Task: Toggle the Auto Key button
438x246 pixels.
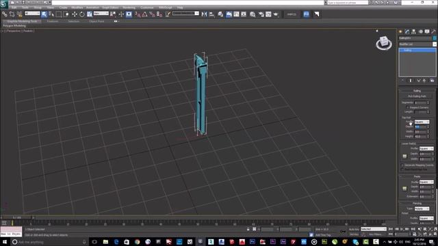Action: click(x=354, y=229)
